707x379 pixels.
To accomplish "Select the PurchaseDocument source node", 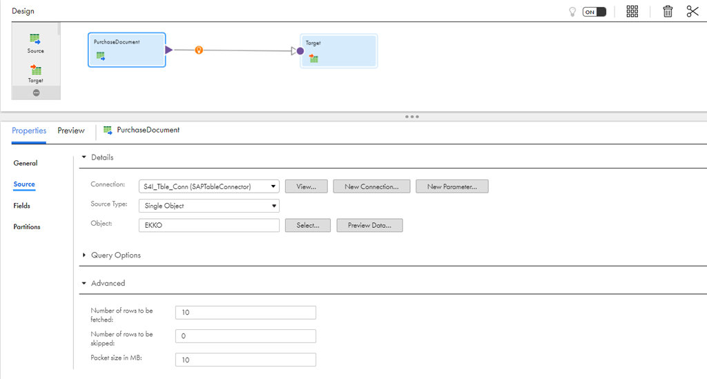I will point(127,50).
